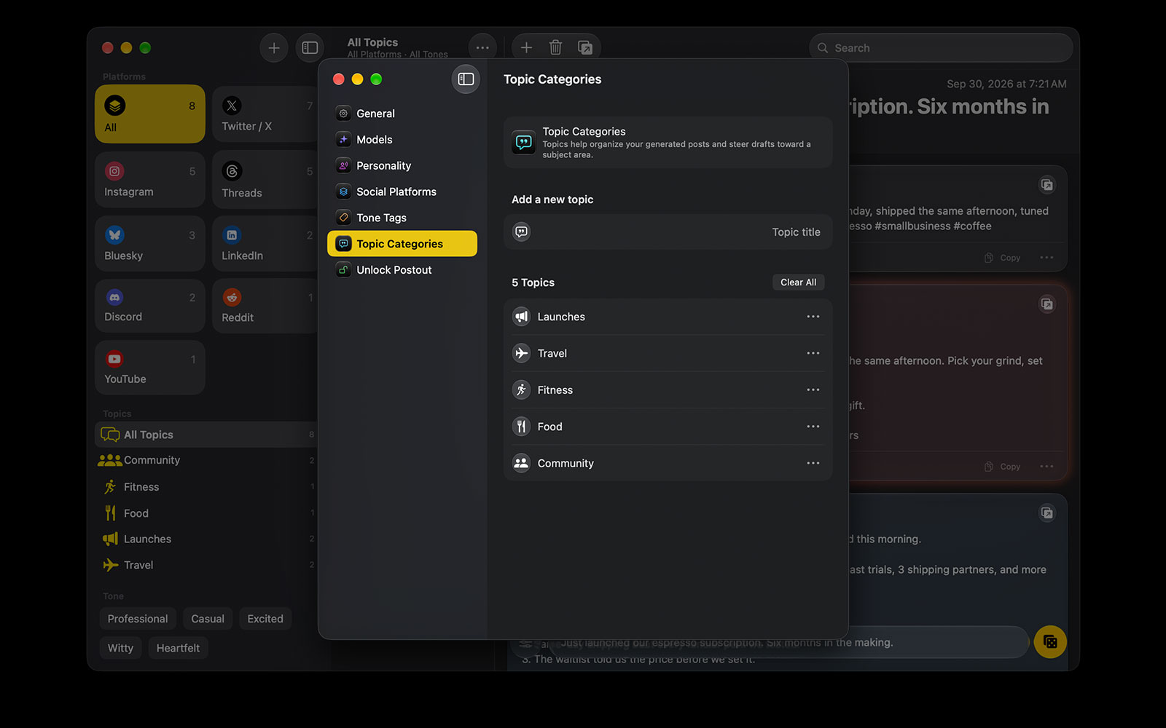
Task: Click the trash delete icon in toolbar
Action: click(555, 47)
